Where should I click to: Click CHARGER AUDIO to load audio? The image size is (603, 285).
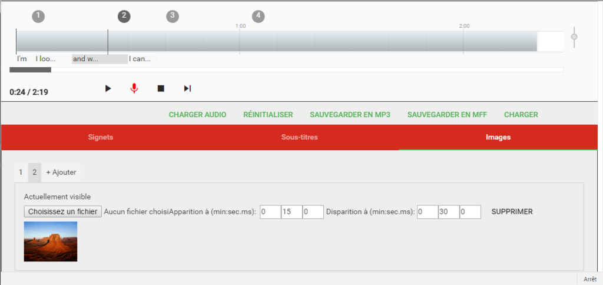(197, 115)
